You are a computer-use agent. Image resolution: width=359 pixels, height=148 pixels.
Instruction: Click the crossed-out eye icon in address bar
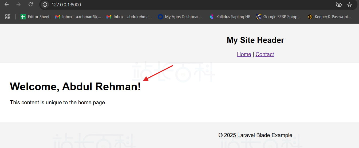pos(339,5)
